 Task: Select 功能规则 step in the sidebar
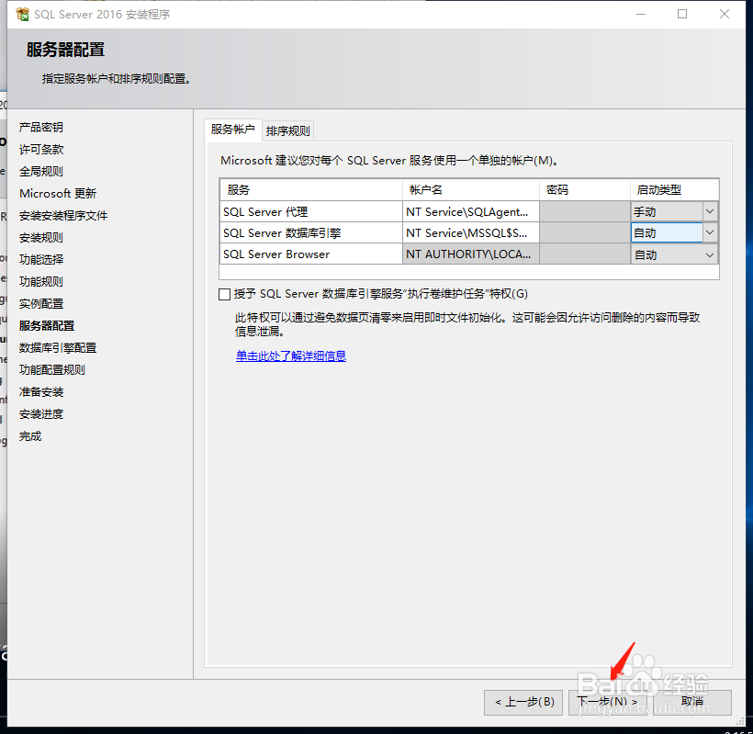coord(41,282)
